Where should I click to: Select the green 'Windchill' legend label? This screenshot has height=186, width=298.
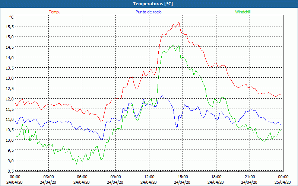click(x=243, y=12)
